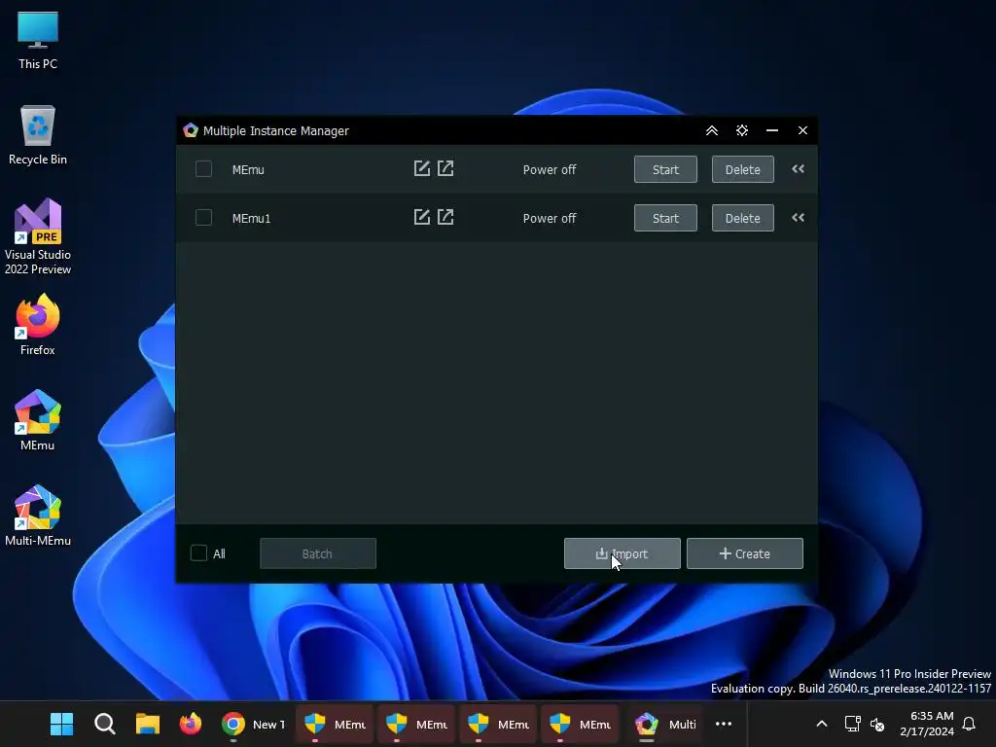Image resolution: width=996 pixels, height=747 pixels.
Task: Open File Explorer from taskbar
Action: (x=148, y=724)
